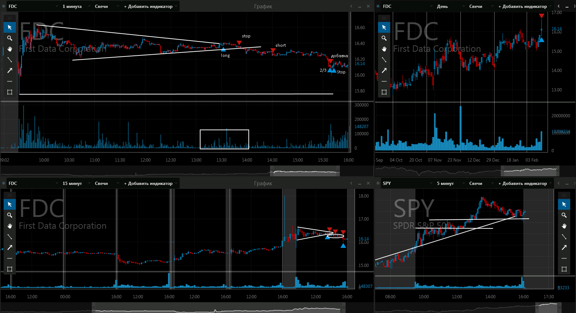This screenshot has height=313, width=576.
Task: Select rectangle tool in FDC 15-minute chart
Action: coord(10,269)
